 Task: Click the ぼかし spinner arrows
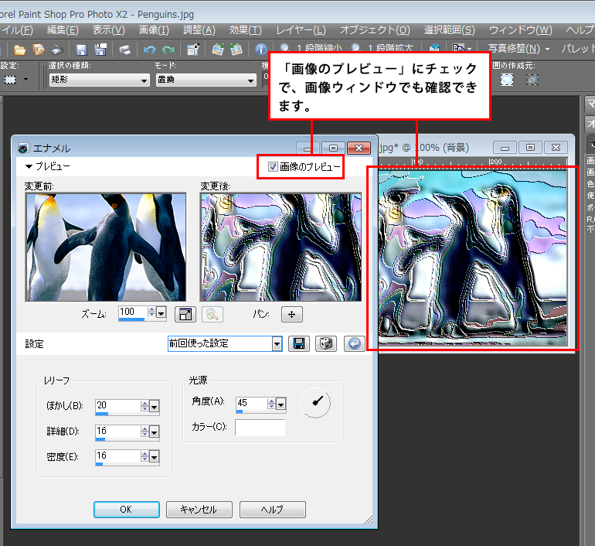144,406
